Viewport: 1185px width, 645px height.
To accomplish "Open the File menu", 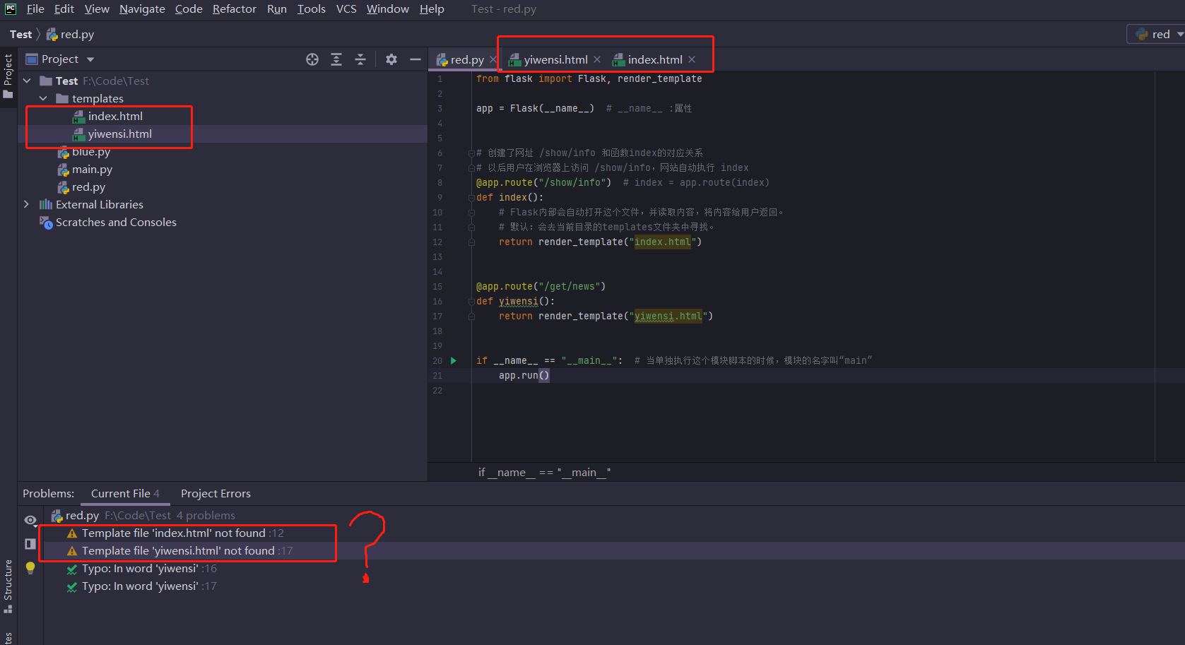I will (x=35, y=9).
